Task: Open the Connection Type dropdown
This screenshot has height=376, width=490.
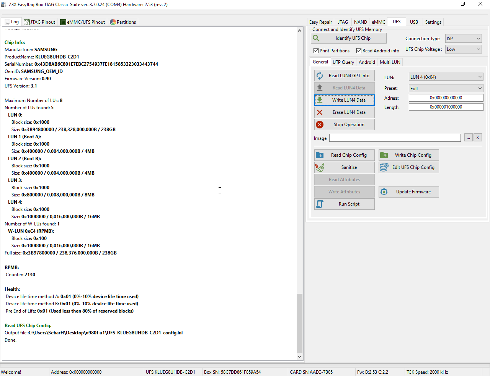Action: click(463, 39)
